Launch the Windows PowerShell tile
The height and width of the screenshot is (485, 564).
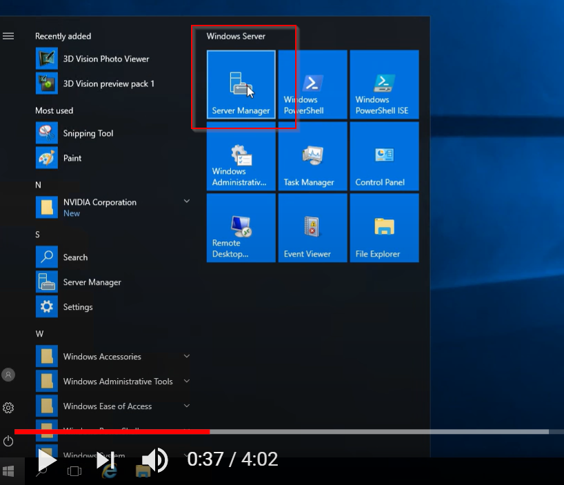click(312, 85)
